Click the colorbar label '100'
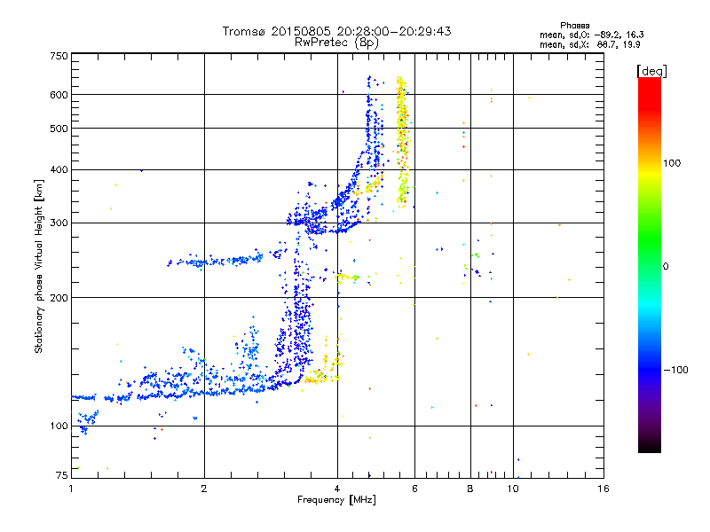Image resolution: width=710 pixels, height=532 pixels. pyautogui.click(x=672, y=163)
